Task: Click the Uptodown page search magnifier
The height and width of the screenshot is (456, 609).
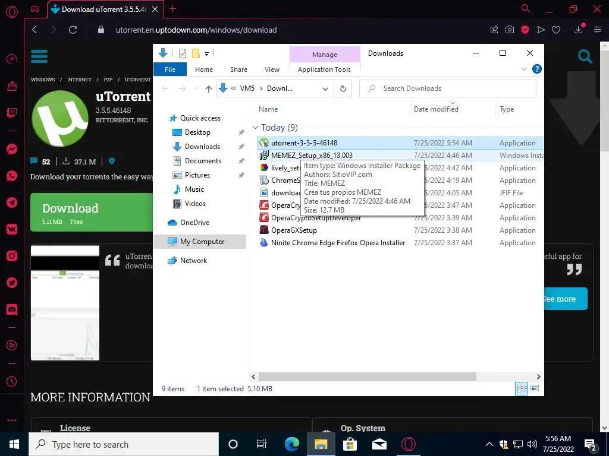Action: (x=585, y=57)
